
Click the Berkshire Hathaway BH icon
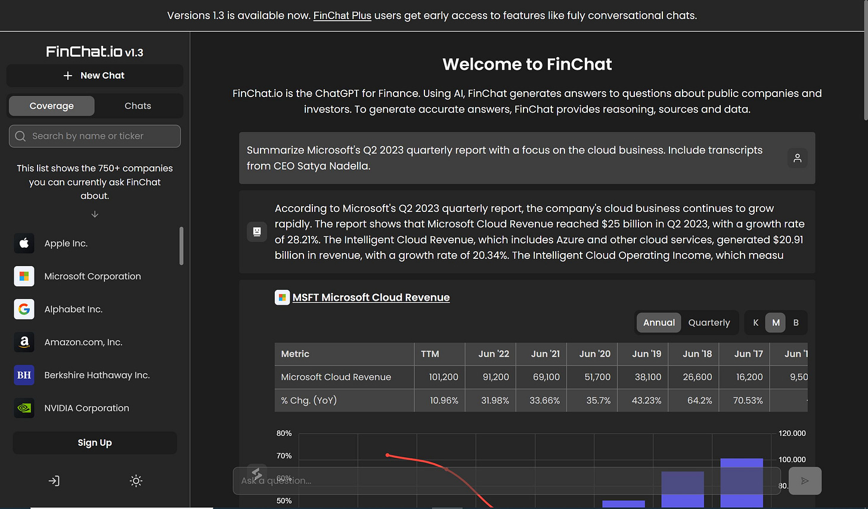(x=24, y=375)
